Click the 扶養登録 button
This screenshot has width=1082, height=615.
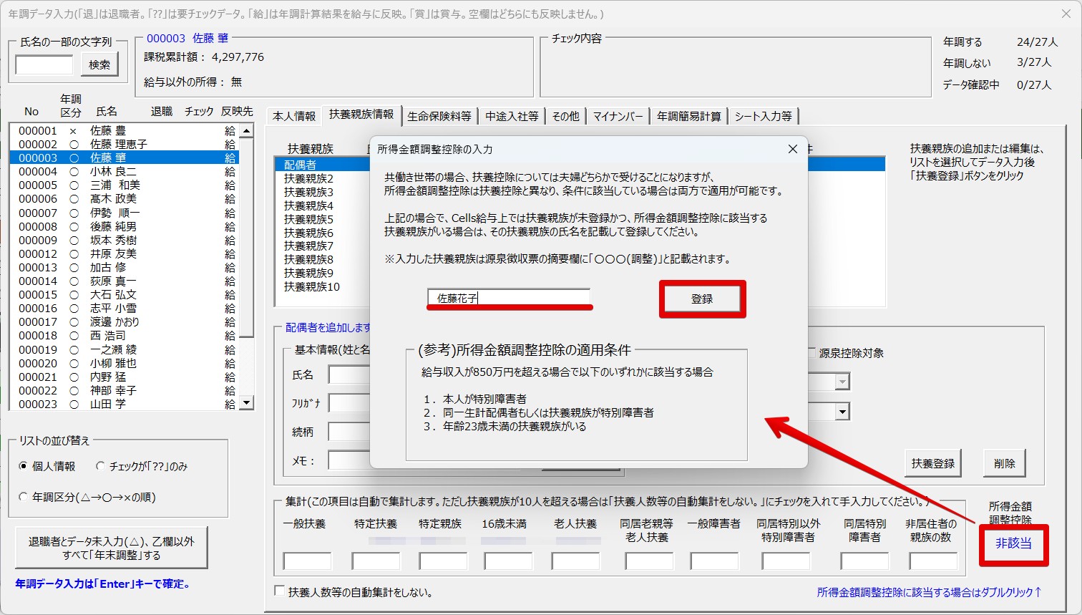pos(932,463)
